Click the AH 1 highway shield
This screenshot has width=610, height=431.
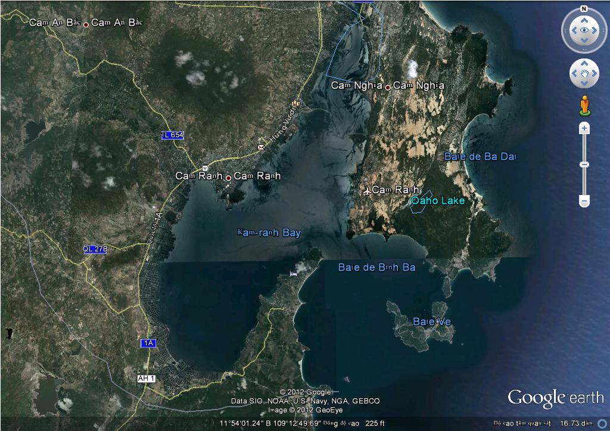click(146, 379)
